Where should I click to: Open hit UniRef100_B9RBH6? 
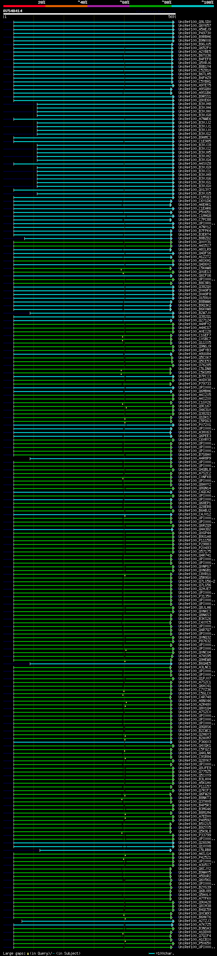[x=194, y=37]
